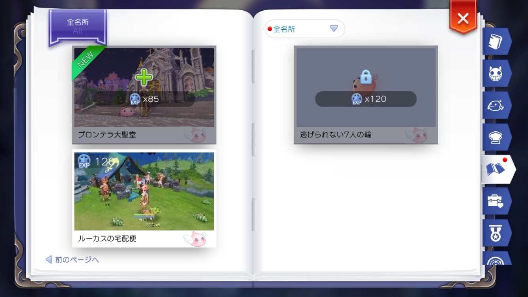Screen dimensions: 528x297
Task: Click the EXP x120 reward badge
Action: coord(366,99)
